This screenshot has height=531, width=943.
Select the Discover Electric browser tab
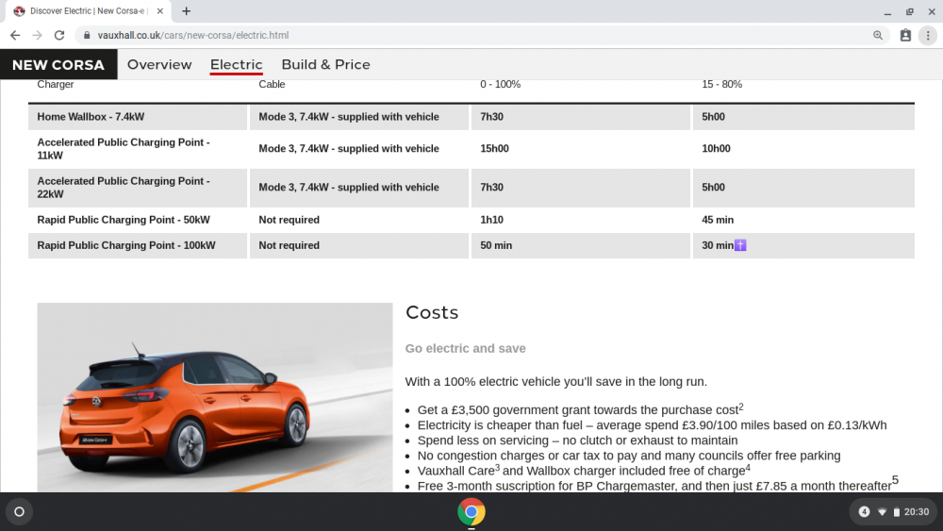point(87,10)
